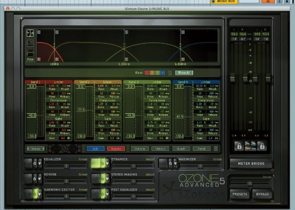The height and width of the screenshot is (210, 295).
Task: Click the Band 1 Gain value field
Action: click(63, 138)
